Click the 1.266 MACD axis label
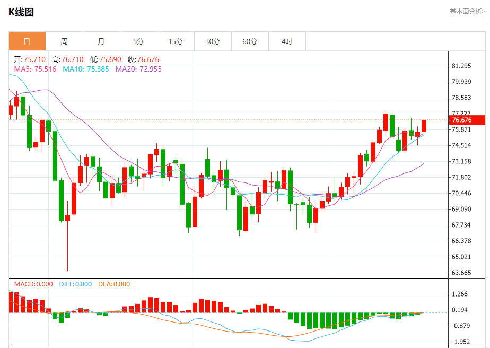 (x=460, y=294)
